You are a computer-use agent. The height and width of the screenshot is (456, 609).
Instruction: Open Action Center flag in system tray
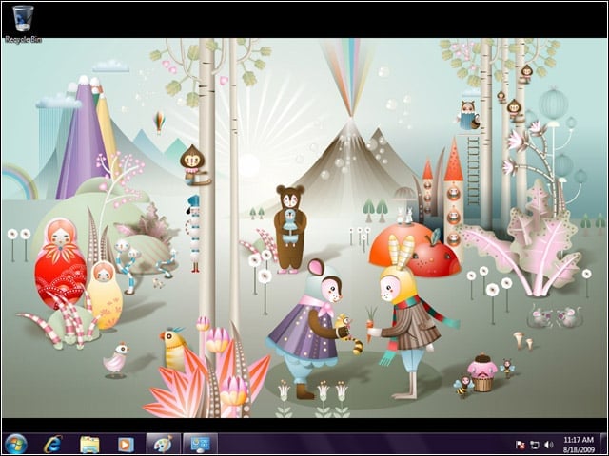point(521,445)
